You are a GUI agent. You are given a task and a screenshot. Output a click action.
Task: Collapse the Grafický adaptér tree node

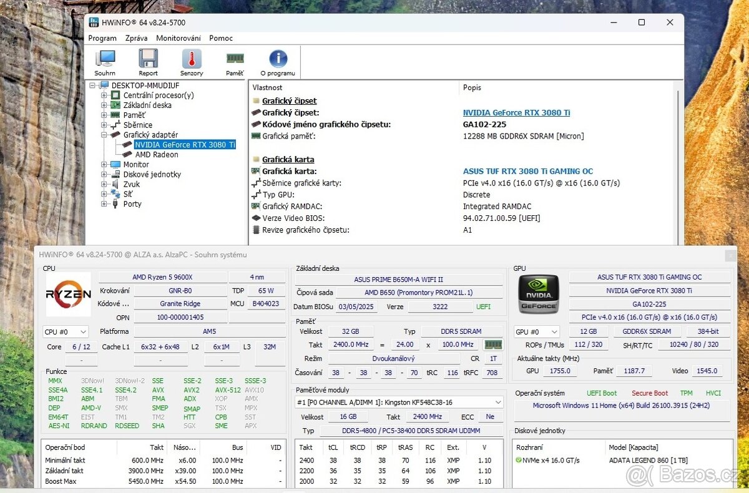pyautogui.click(x=105, y=134)
